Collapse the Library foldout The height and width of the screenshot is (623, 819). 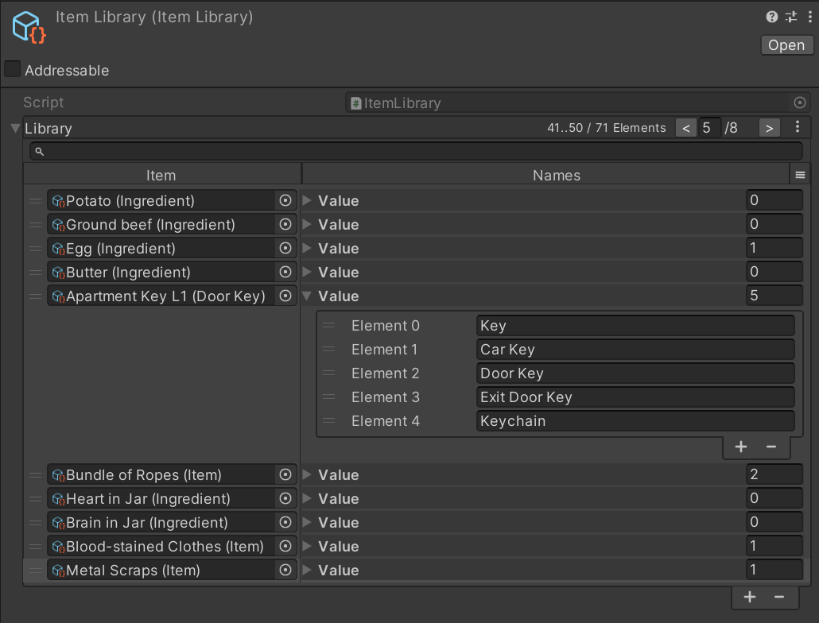15,128
